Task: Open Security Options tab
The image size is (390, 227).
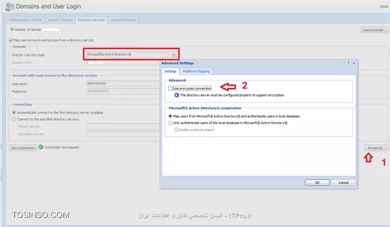Action: [x=60, y=20]
